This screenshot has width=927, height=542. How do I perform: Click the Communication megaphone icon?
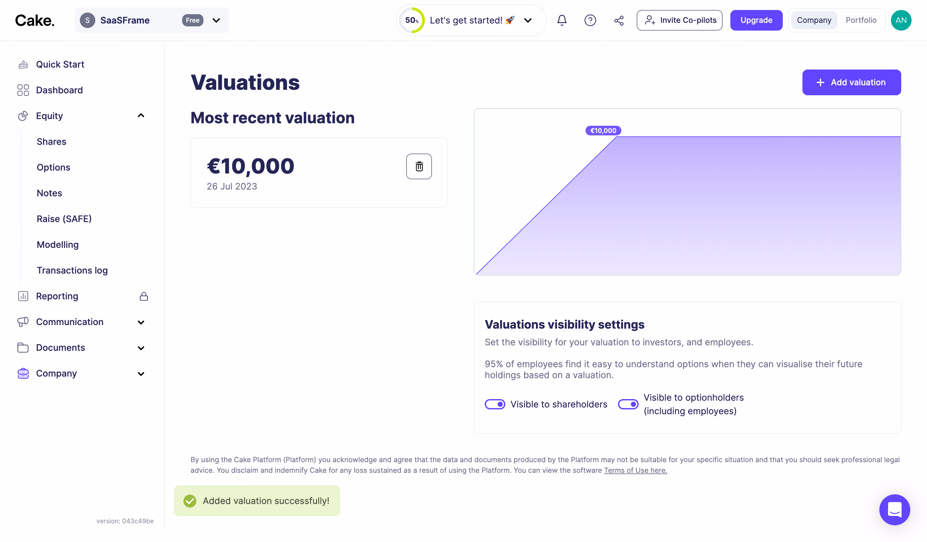(23, 322)
